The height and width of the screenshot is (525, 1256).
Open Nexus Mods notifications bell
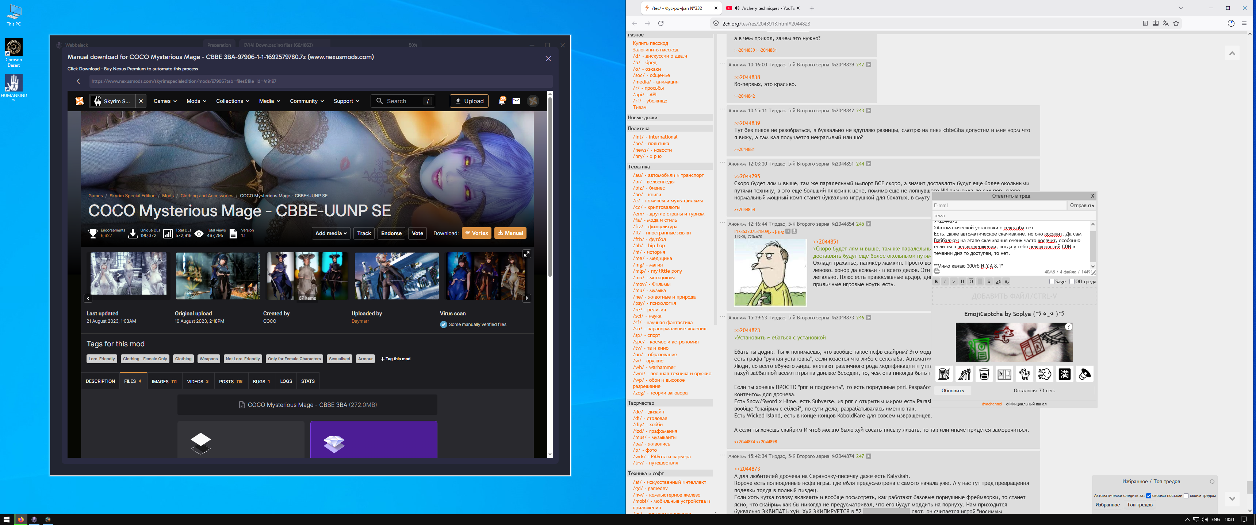502,101
